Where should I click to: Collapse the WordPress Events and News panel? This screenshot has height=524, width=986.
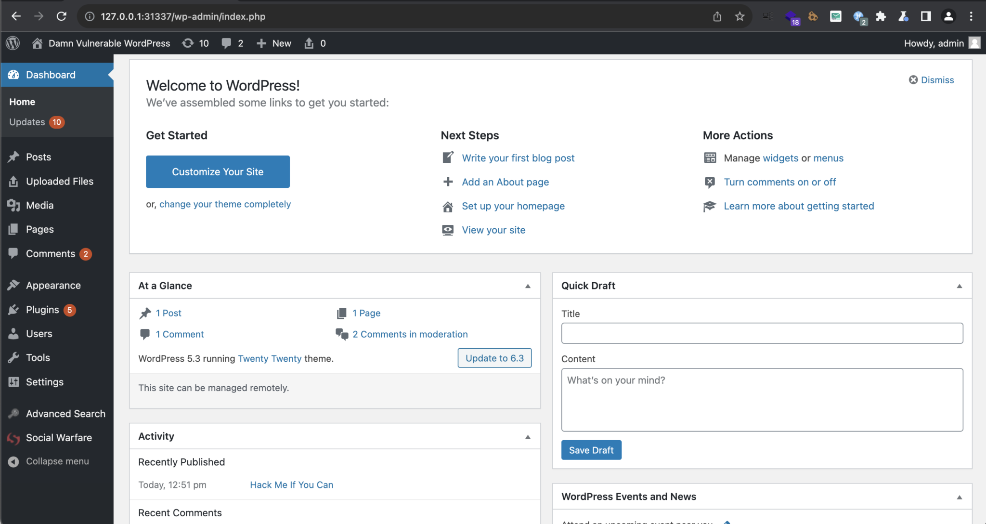click(960, 497)
